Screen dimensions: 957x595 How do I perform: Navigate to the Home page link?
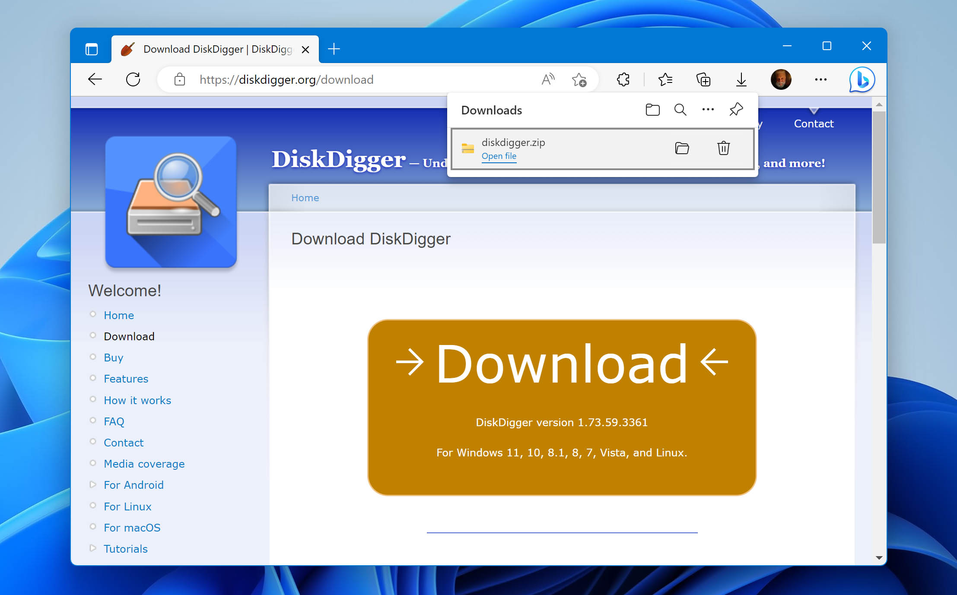(118, 315)
